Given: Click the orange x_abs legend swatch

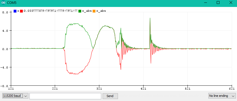Looking at the screenshot, I should click(94, 11).
